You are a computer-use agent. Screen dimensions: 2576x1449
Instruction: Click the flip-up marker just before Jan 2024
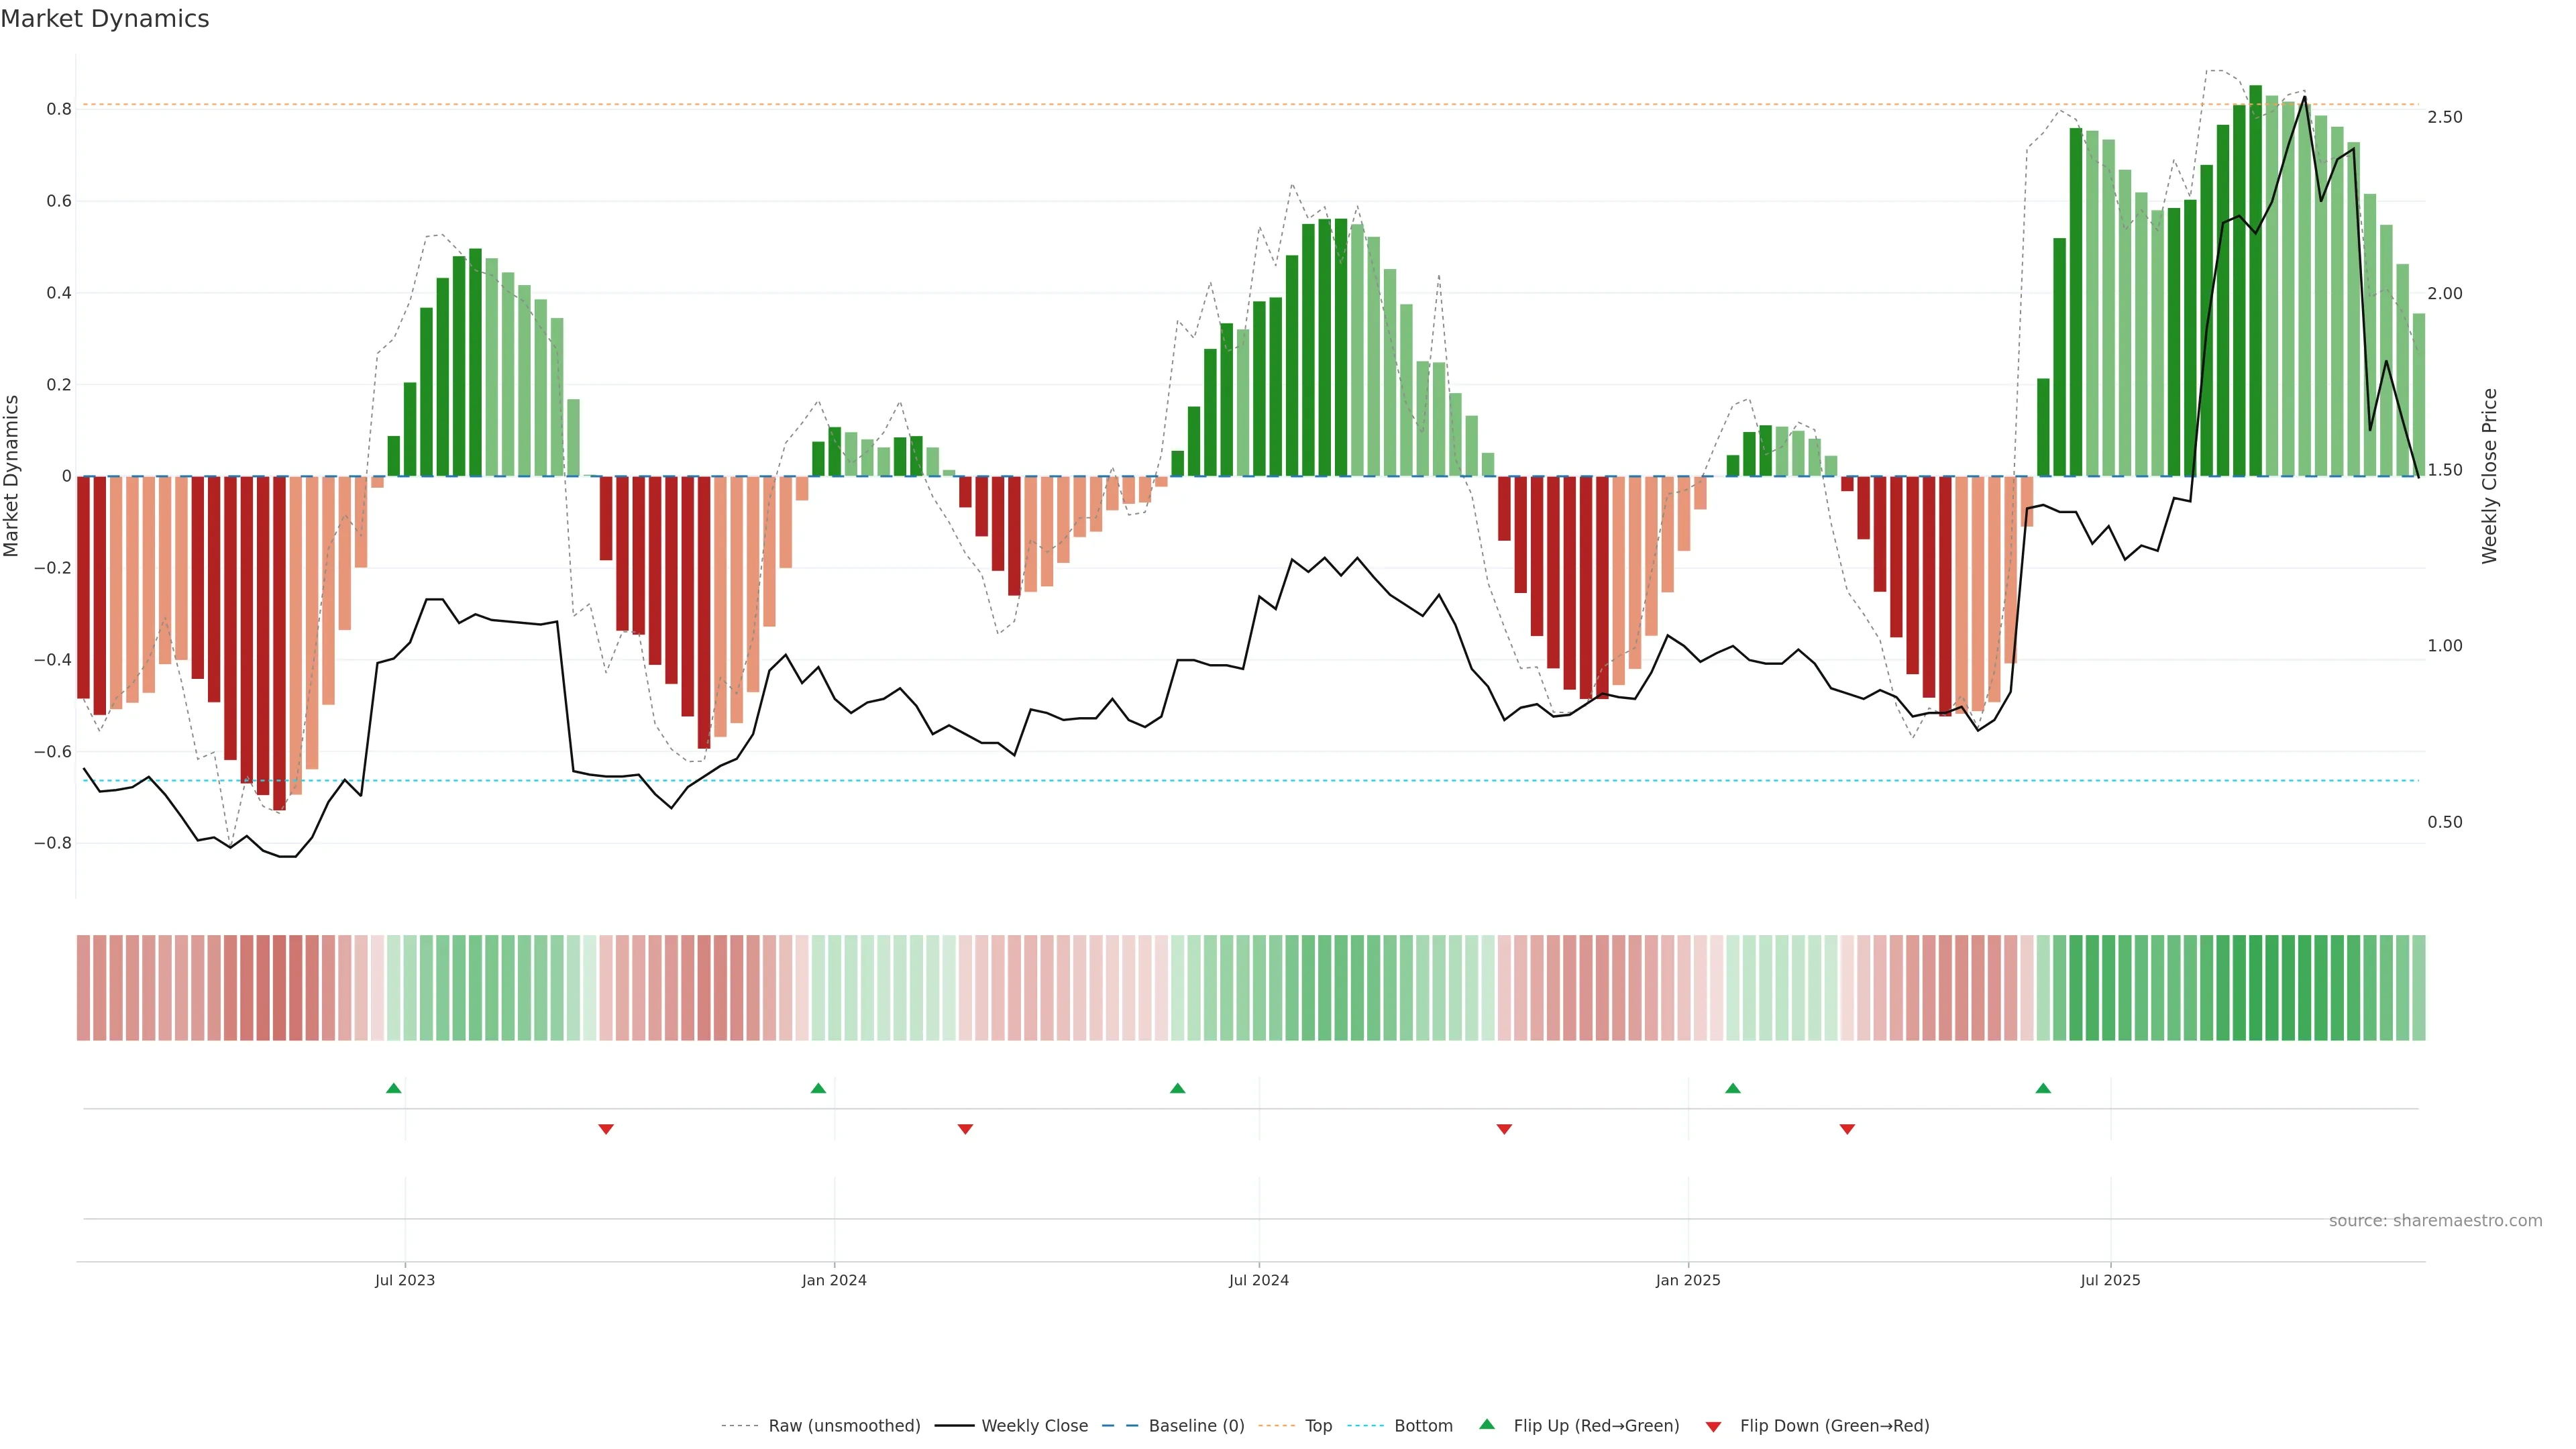[818, 1088]
